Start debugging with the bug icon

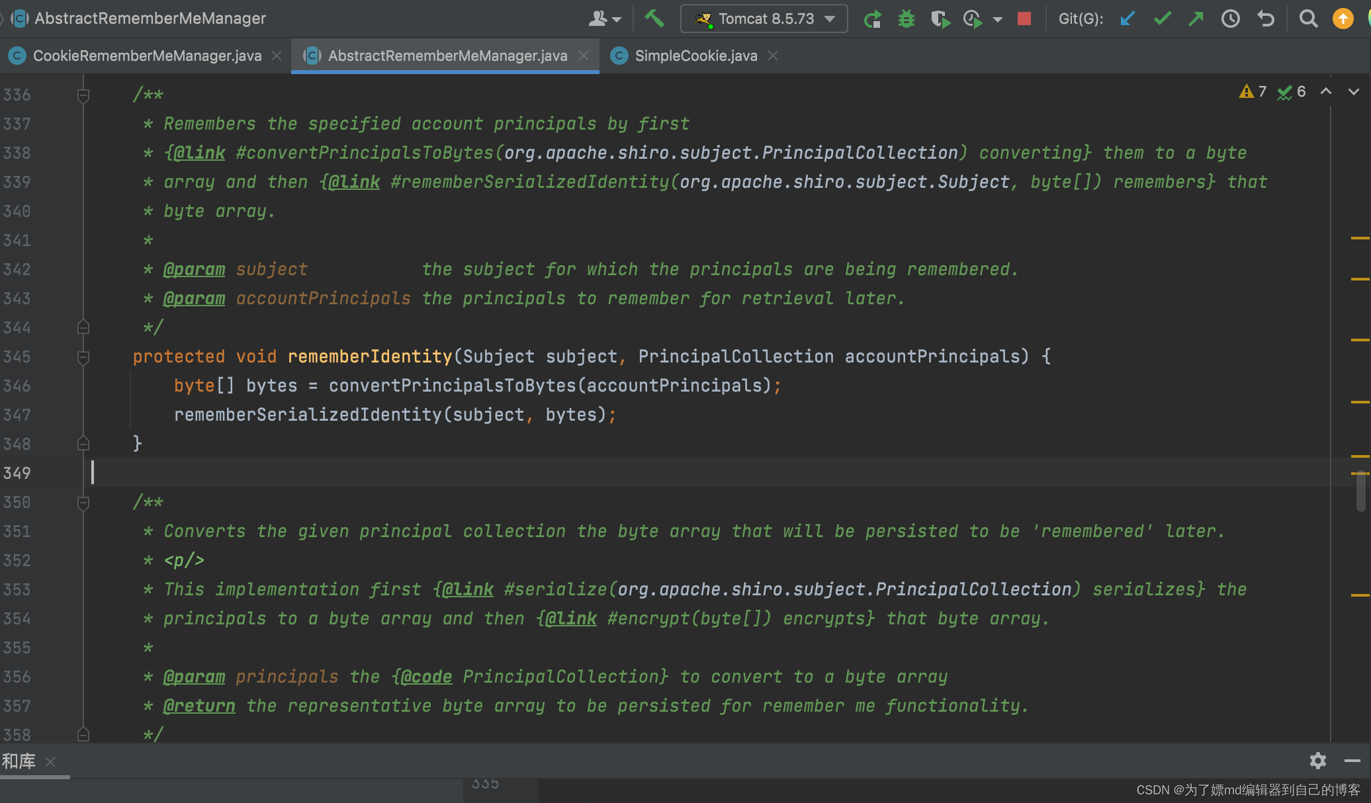(x=906, y=19)
